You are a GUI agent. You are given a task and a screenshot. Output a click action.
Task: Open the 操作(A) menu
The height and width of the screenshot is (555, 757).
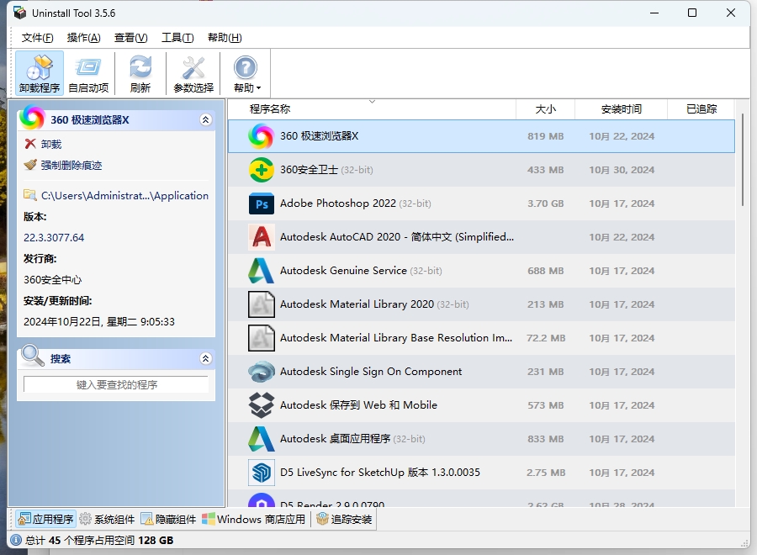click(x=83, y=38)
